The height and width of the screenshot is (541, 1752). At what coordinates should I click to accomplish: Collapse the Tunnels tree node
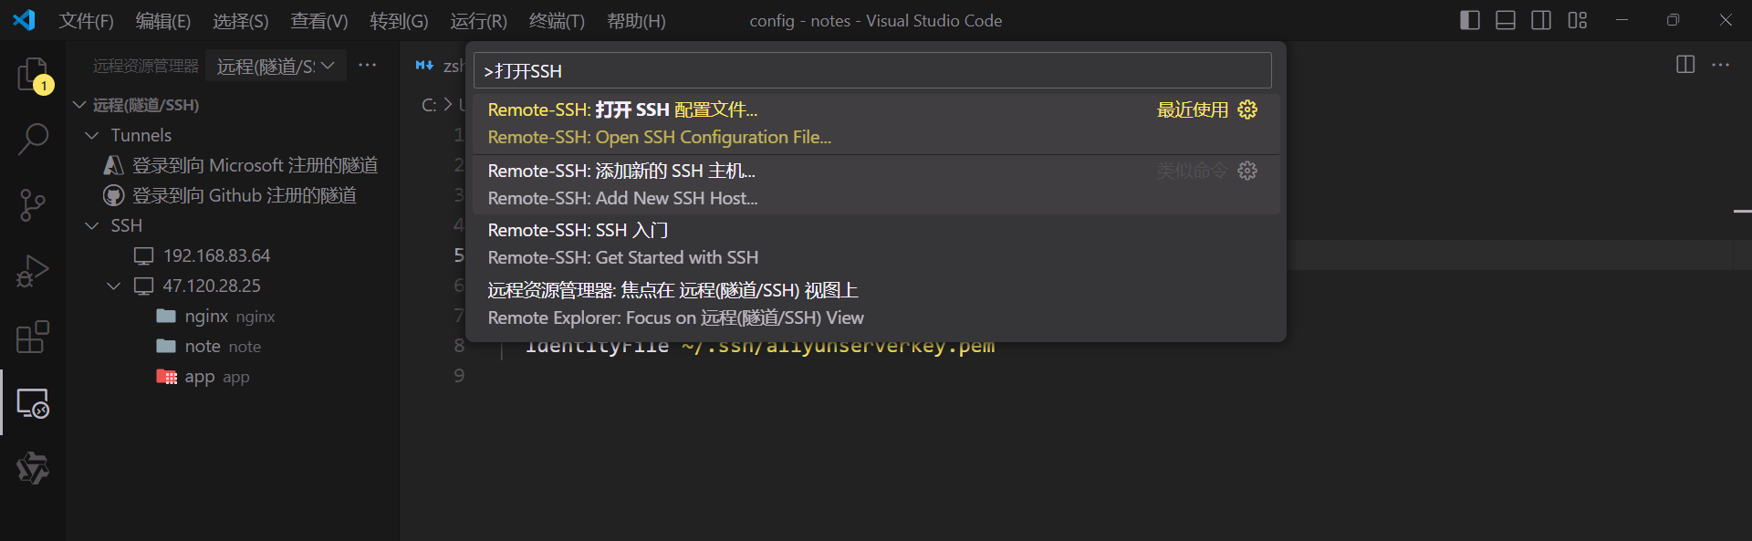click(x=91, y=135)
